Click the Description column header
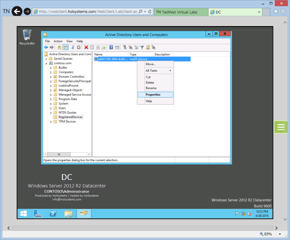Viewport: 290px width, 240px height. pos(172,54)
